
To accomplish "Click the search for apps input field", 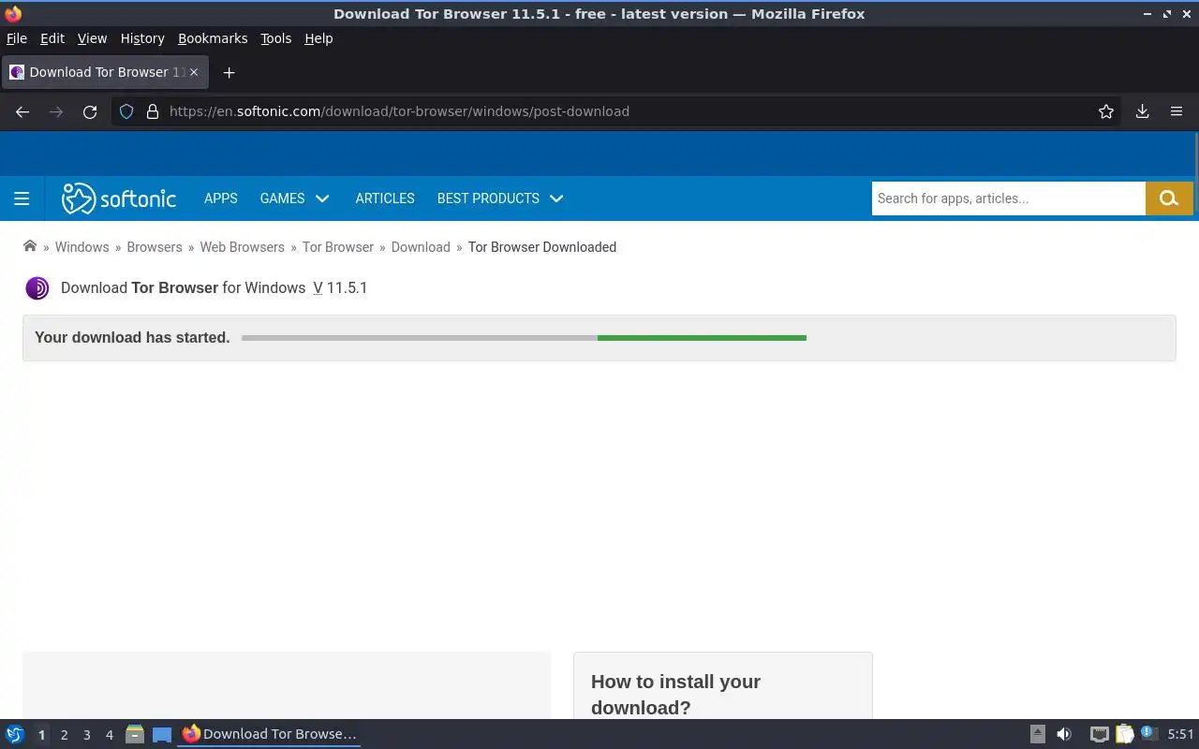I will 1008,198.
